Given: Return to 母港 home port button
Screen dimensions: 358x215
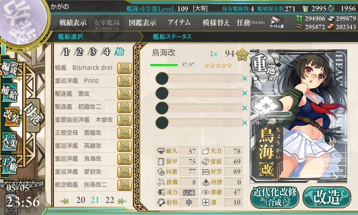Looking at the screenshot, I should click(33, 116).
